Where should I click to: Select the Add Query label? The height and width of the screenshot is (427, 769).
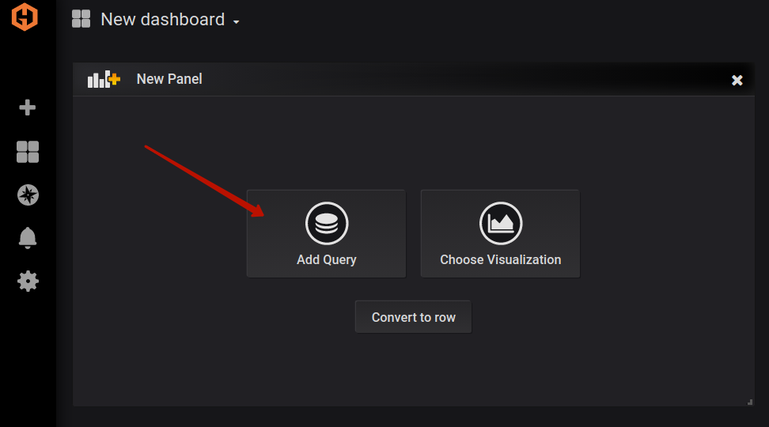[x=327, y=260]
